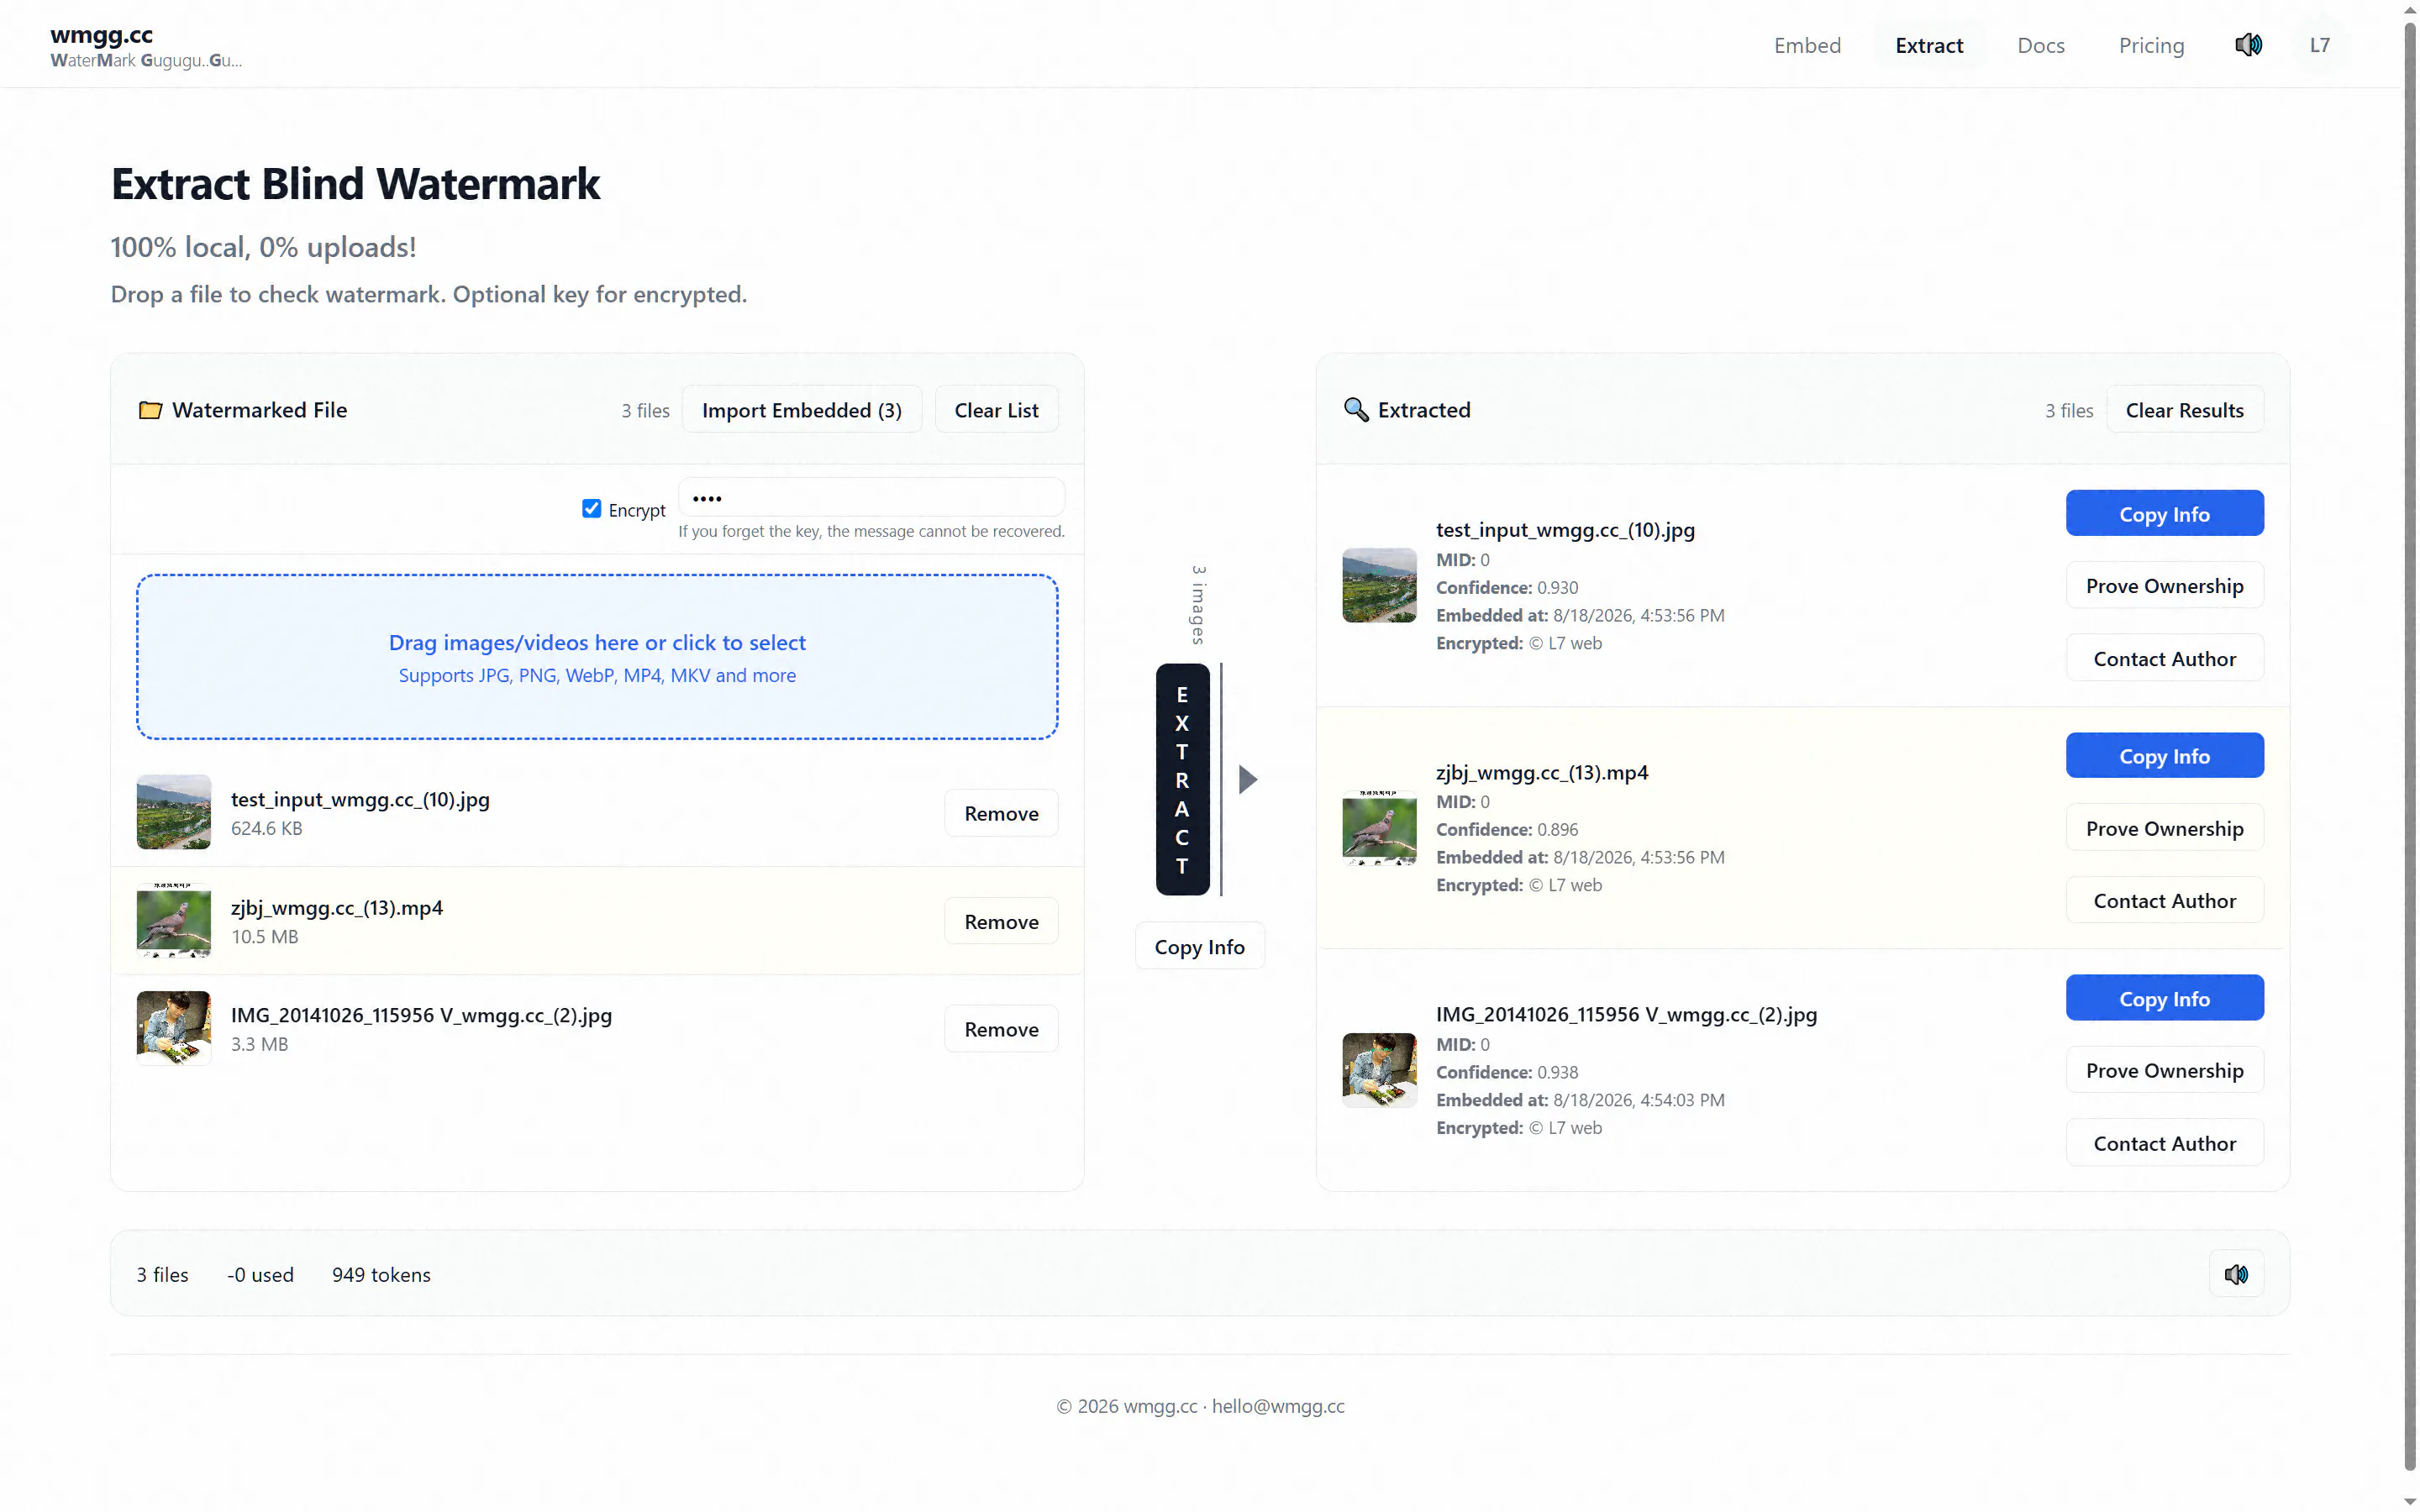Image resolution: width=2420 pixels, height=1512 pixels.
Task: Remove IMG_20141026_115956 V_wmgg.cc_(2).jpg from list
Action: tap(1001, 1029)
